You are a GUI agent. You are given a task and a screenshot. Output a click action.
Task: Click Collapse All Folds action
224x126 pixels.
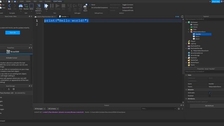[x=128, y=10]
